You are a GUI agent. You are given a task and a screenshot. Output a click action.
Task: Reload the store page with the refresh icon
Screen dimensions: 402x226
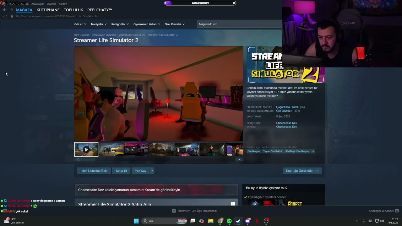(x=5, y=16)
